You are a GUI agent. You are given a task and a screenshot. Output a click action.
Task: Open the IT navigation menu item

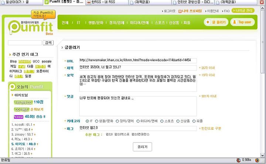78,22
